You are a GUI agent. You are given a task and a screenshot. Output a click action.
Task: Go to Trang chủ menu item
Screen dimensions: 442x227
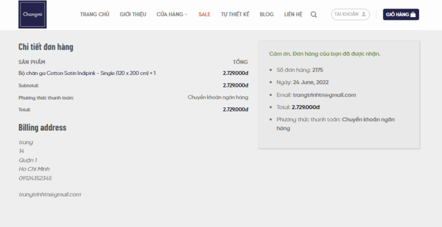(95, 14)
